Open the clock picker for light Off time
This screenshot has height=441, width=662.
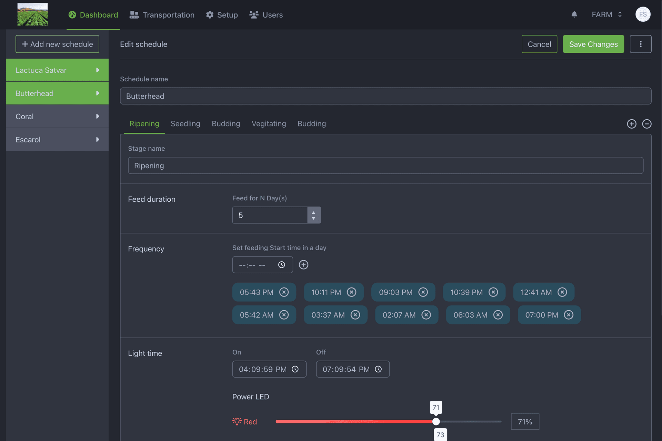[378, 369]
